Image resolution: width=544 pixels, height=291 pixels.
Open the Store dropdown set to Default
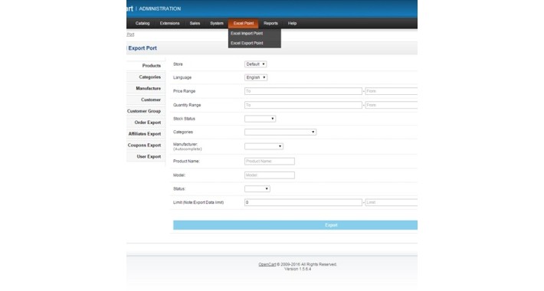point(256,64)
